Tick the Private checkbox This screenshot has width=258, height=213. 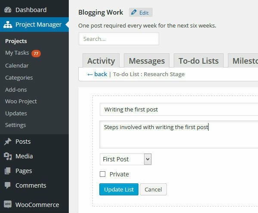click(102, 174)
